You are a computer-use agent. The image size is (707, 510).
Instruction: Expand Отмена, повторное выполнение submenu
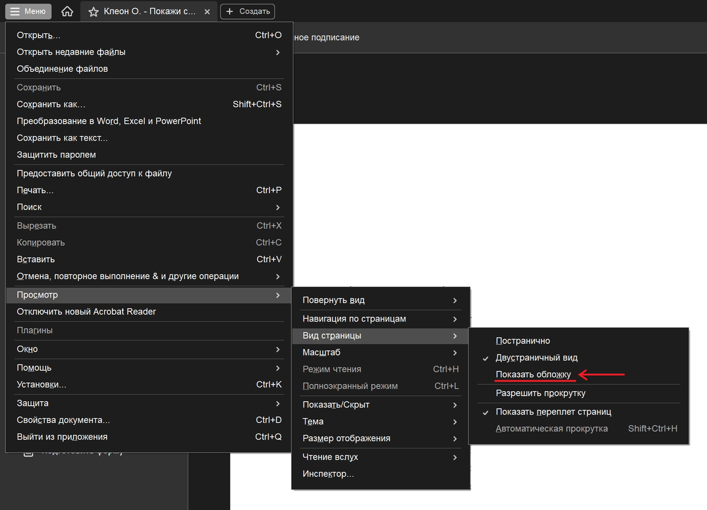pos(149,276)
